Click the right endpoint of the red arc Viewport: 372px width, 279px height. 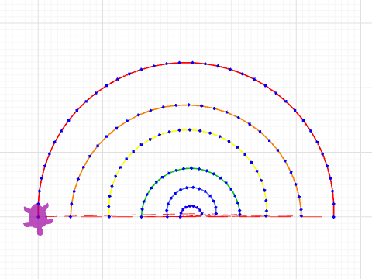(x=333, y=217)
